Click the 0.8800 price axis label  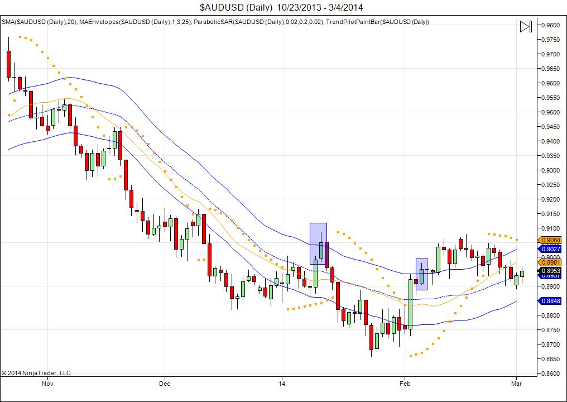551,315
